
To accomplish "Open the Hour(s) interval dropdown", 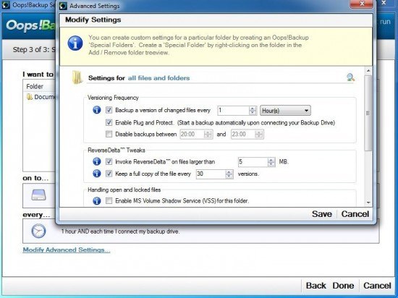I will click(285, 111).
